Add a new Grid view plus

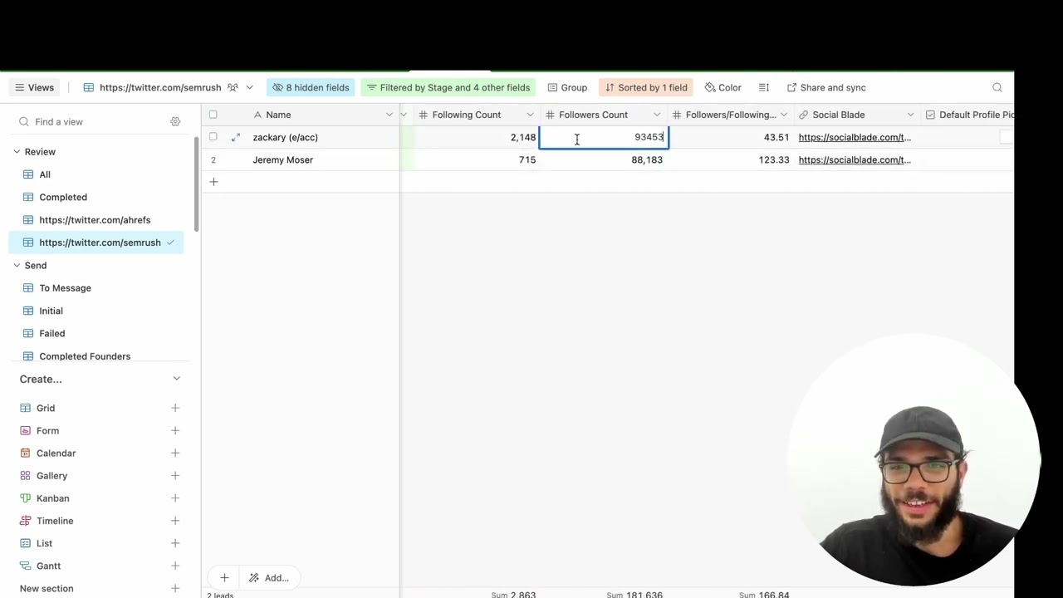tap(175, 408)
